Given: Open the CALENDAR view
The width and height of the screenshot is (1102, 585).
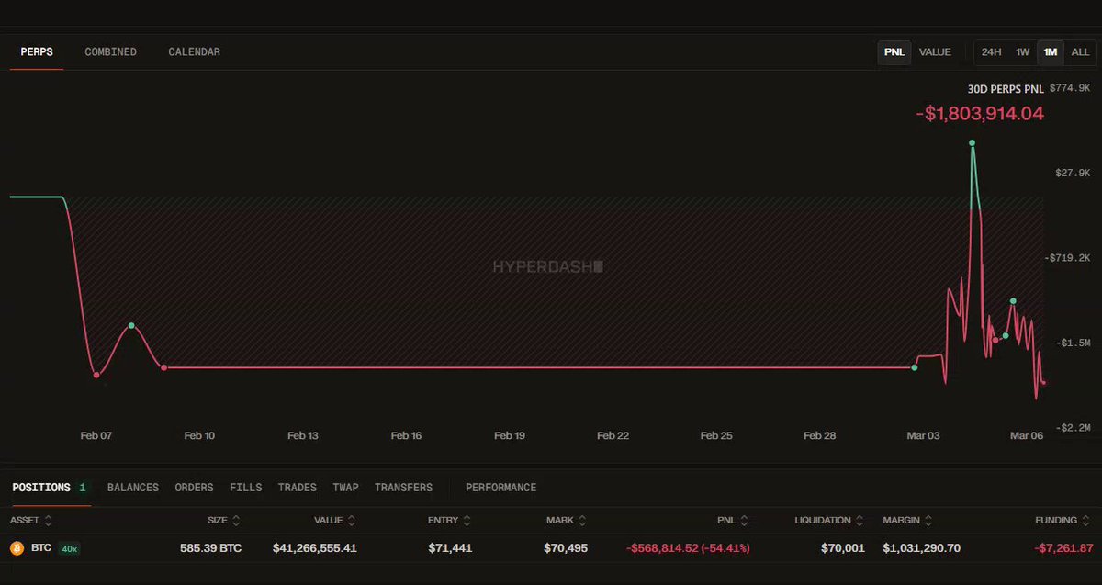Looking at the screenshot, I should tap(194, 52).
